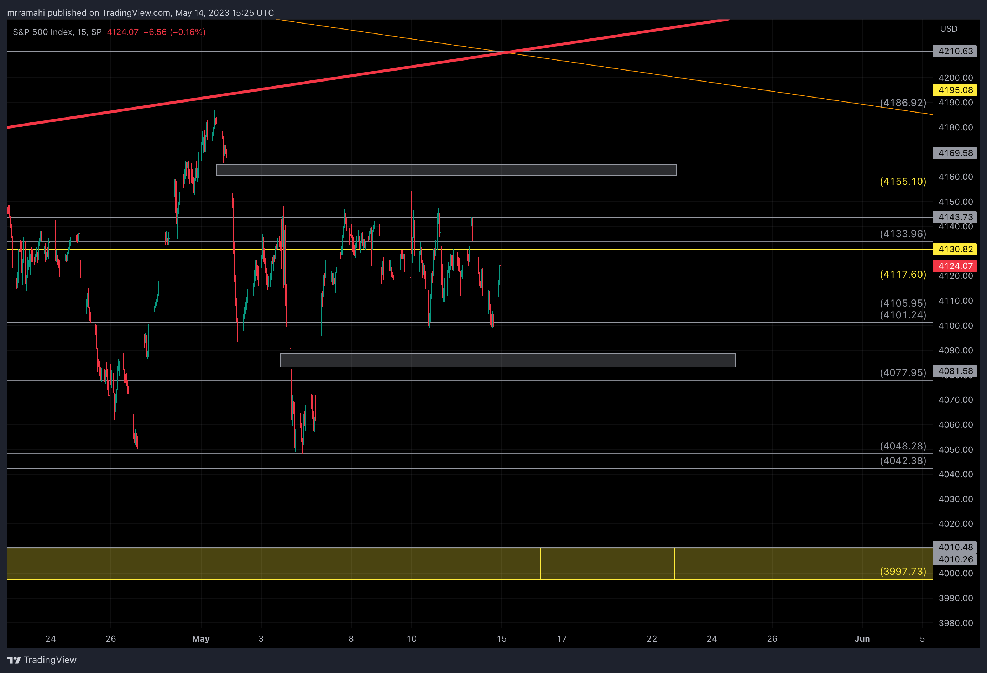Click the May label on the time axis
Viewport: 987px width, 673px height.
pos(201,638)
